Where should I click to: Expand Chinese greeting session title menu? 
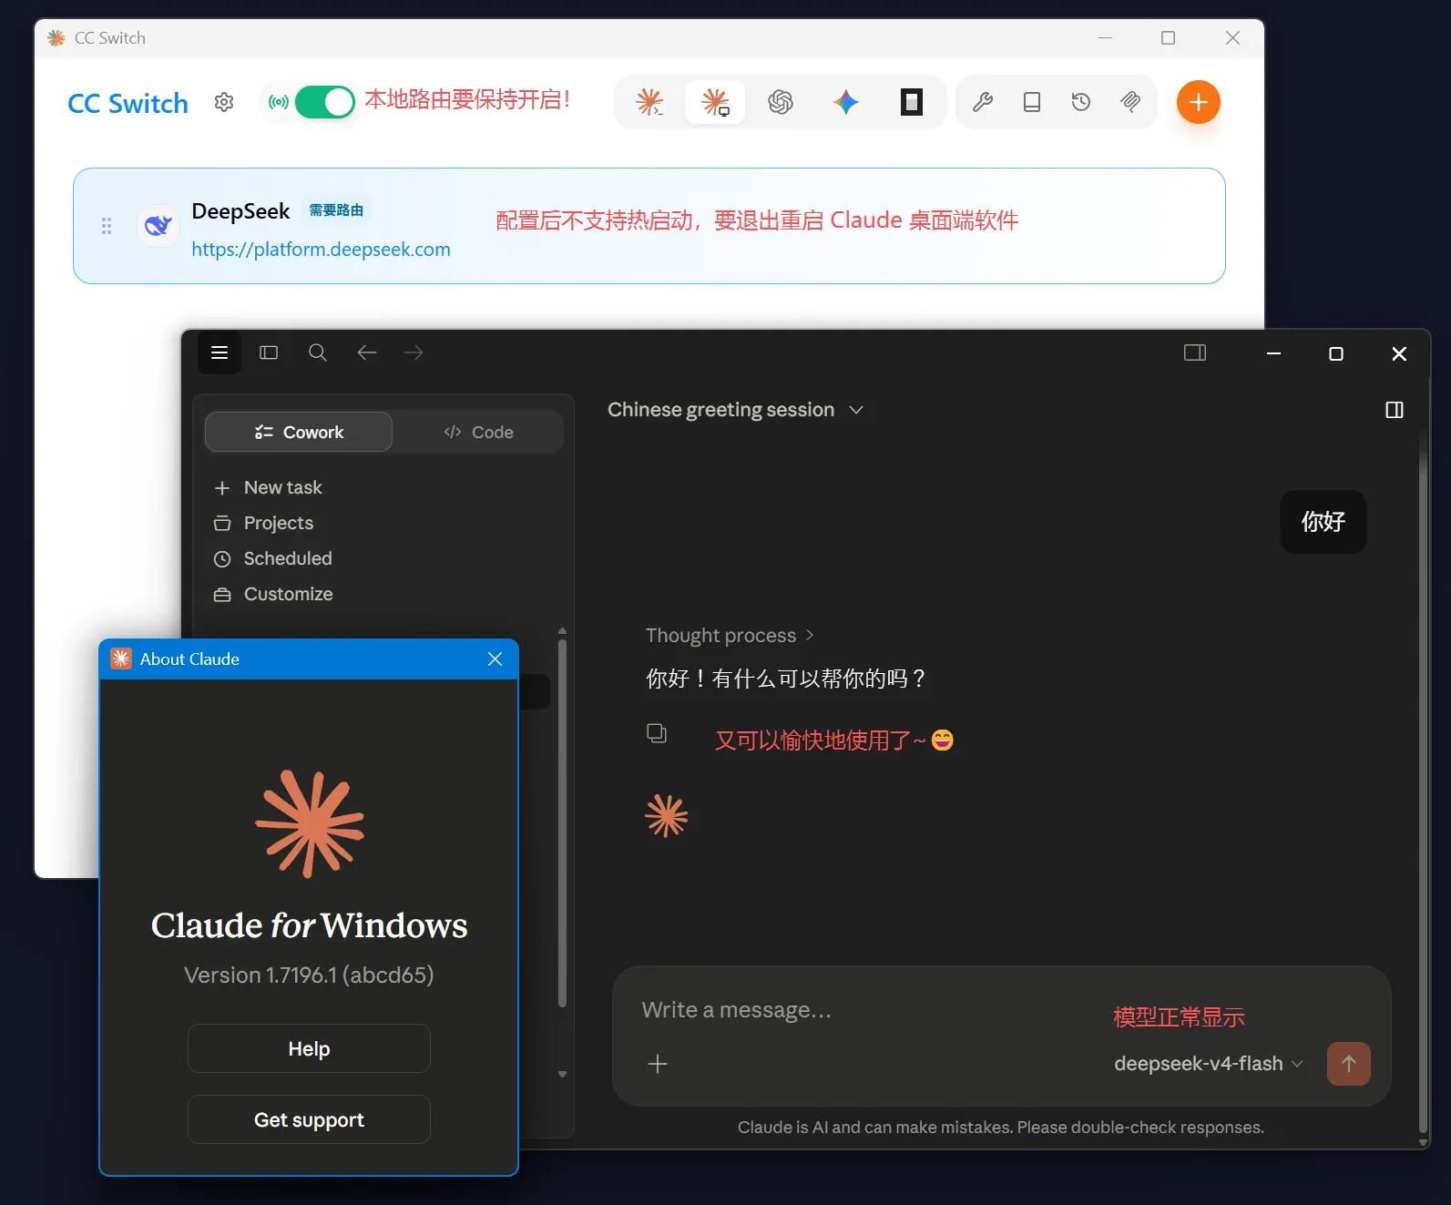(x=735, y=410)
